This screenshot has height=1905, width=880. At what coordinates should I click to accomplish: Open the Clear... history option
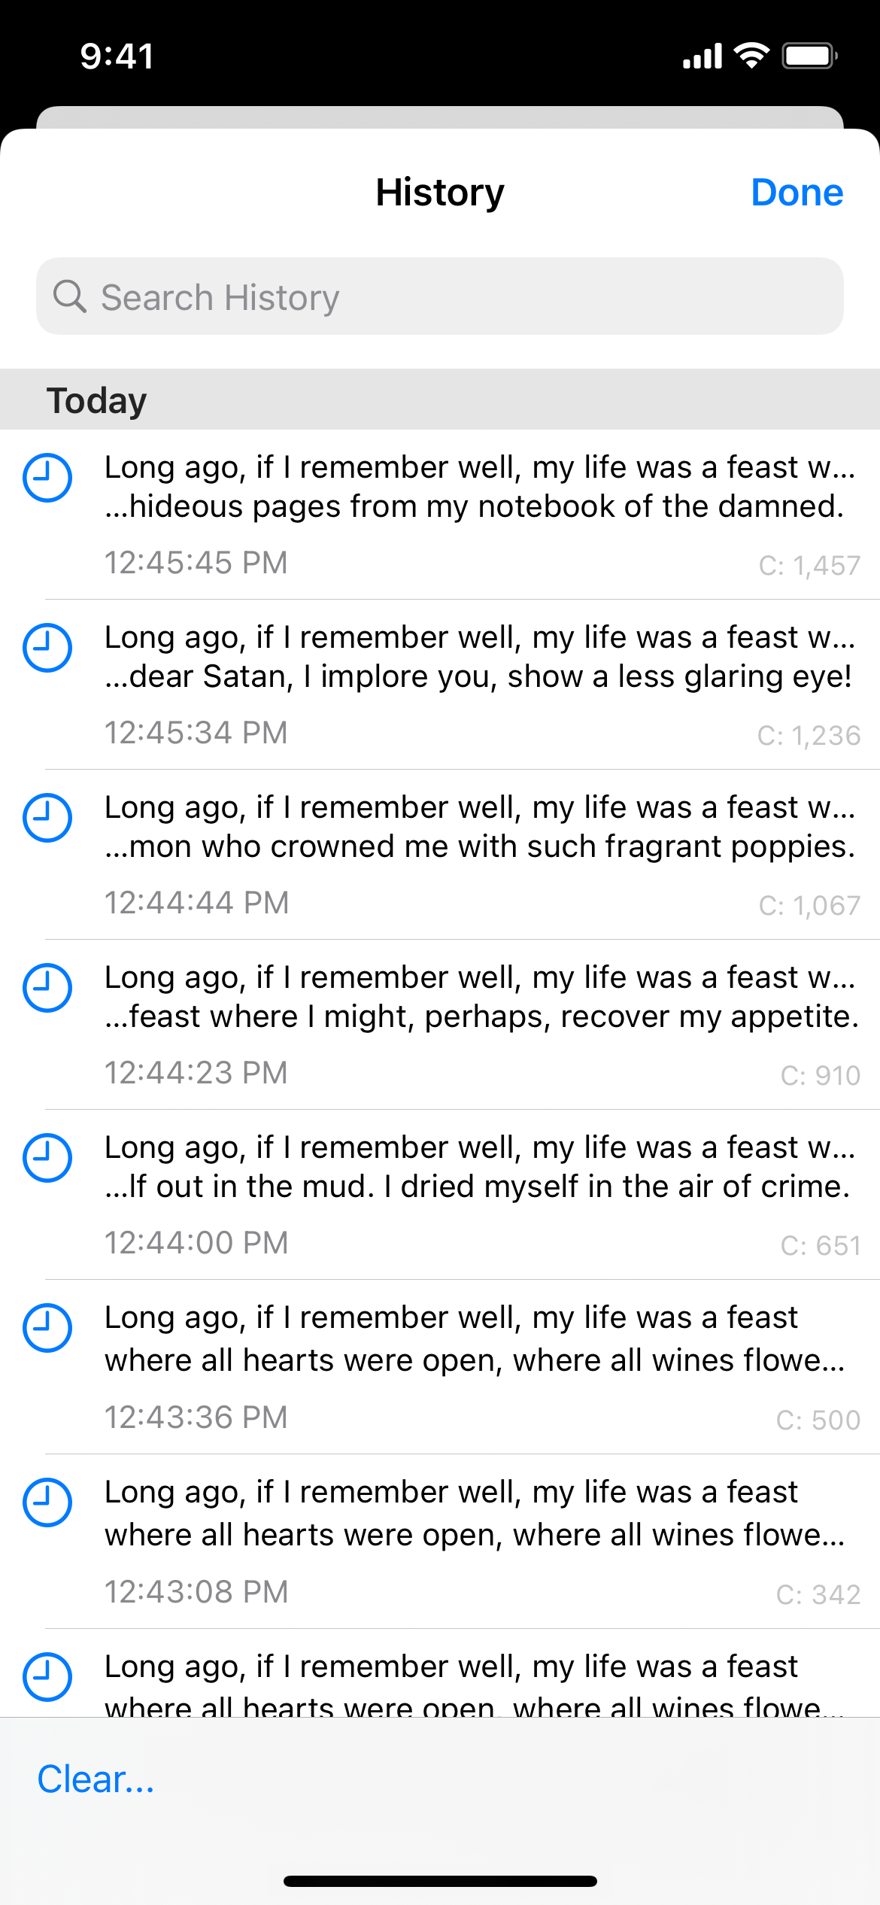(x=96, y=1779)
